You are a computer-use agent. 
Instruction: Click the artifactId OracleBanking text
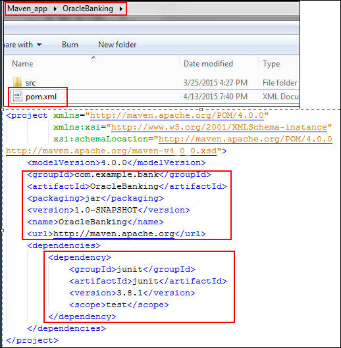pyautogui.click(x=124, y=186)
